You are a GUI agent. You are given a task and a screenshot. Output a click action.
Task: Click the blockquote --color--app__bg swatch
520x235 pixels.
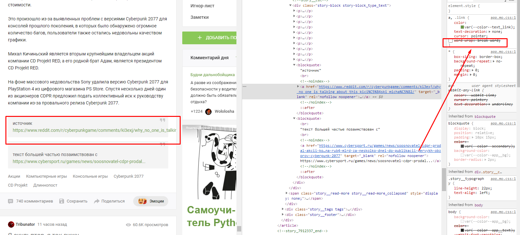click(x=462, y=155)
